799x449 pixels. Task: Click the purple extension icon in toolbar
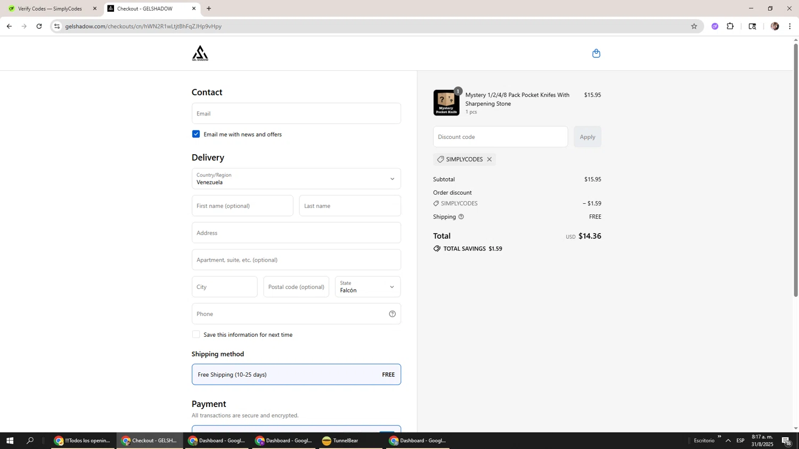pyautogui.click(x=715, y=26)
